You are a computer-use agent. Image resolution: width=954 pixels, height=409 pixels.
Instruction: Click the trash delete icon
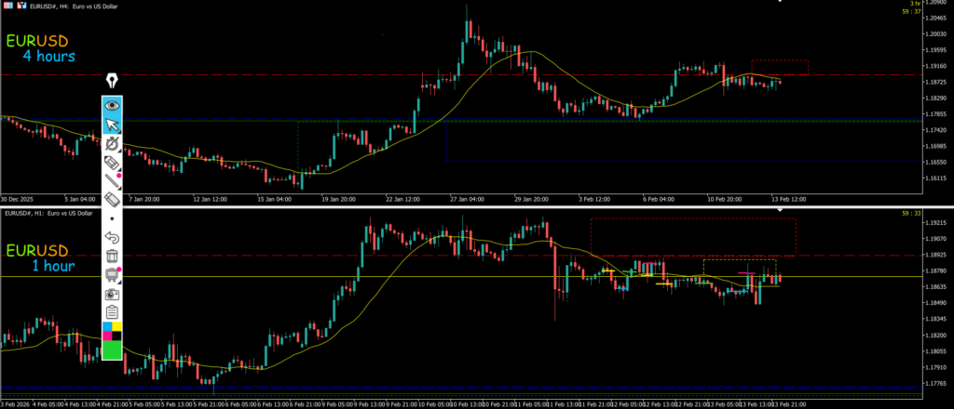(x=112, y=256)
